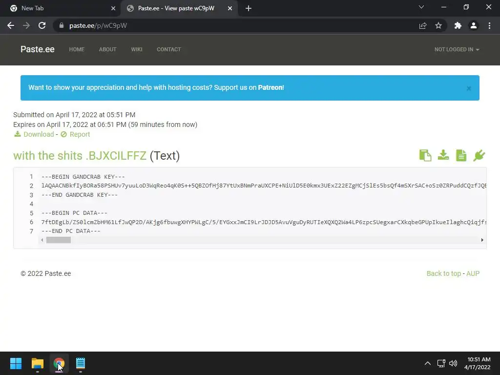
Task: Dismiss the Patreon banner with X
Action: click(468, 88)
